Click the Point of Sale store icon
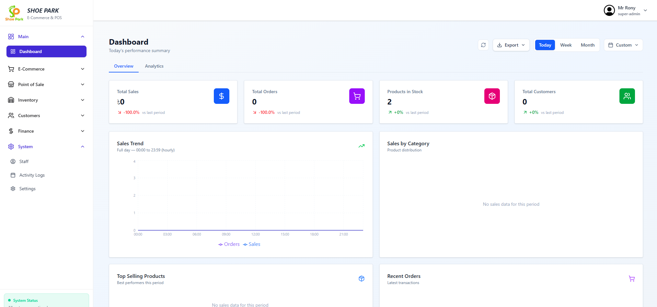 pos(11,84)
